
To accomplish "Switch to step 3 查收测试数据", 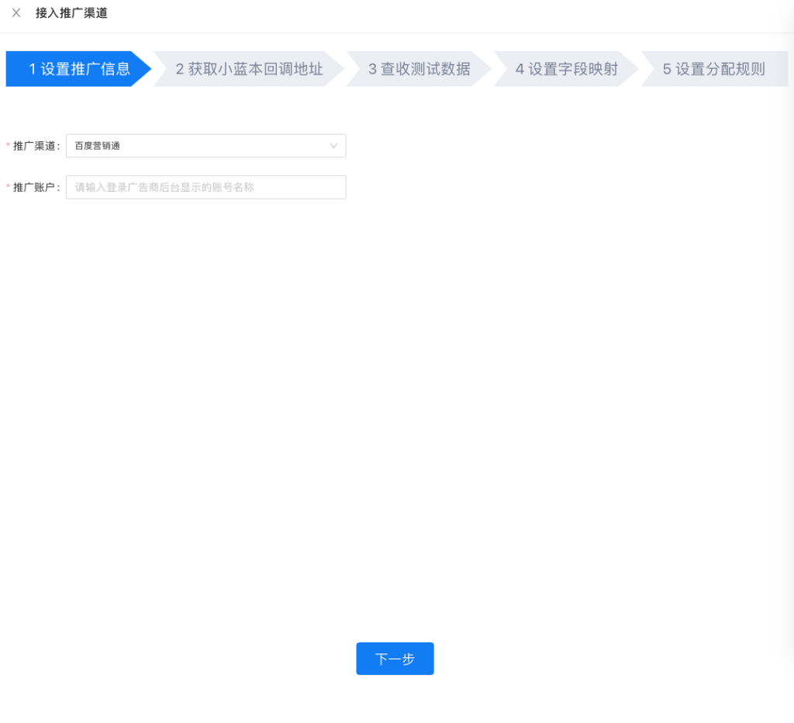I will (419, 69).
